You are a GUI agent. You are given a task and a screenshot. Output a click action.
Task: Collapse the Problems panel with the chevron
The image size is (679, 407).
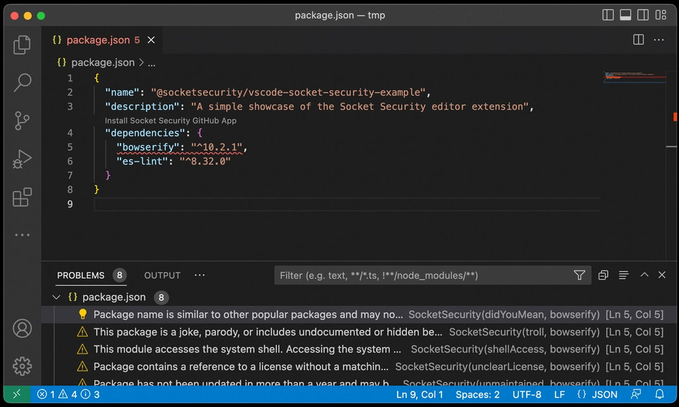click(644, 275)
